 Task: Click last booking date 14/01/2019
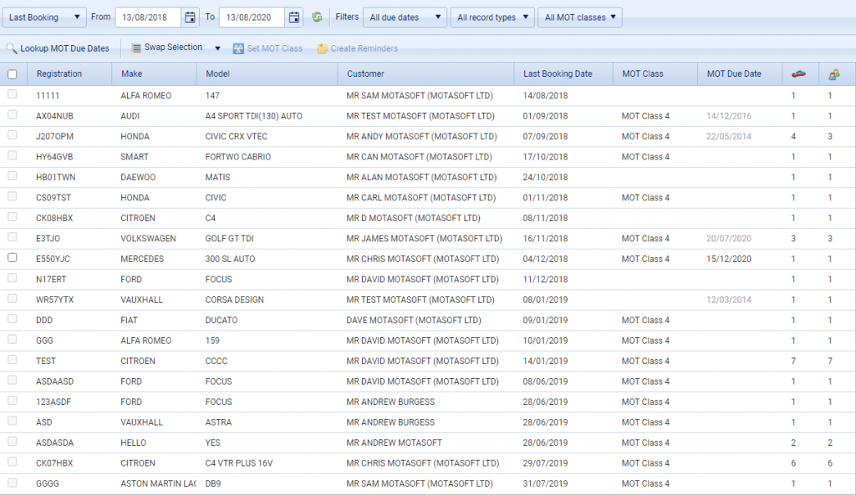(545, 361)
